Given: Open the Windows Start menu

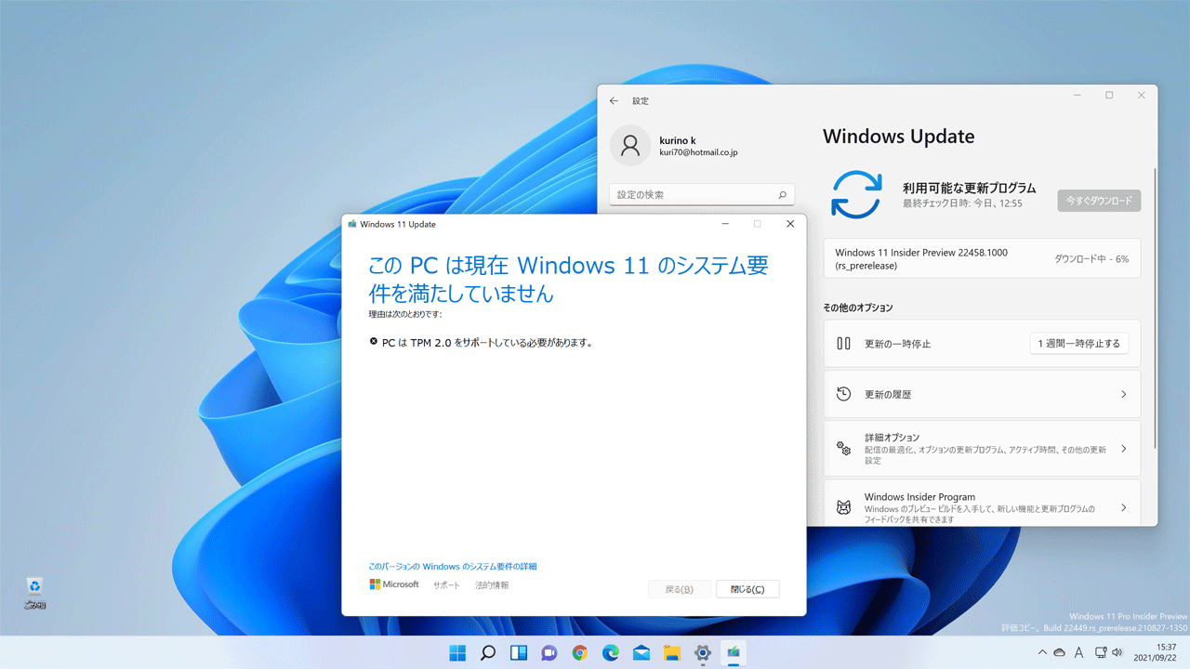Looking at the screenshot, I should [x=457, y=653].
